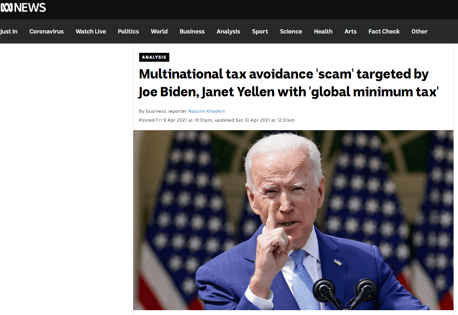Visit the Science section
Image resolution: width=458 pixels, height=315 pixels.
point(291,32)
